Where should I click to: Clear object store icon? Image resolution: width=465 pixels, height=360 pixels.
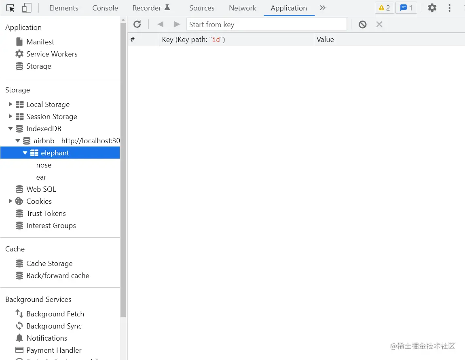(362, 24)
